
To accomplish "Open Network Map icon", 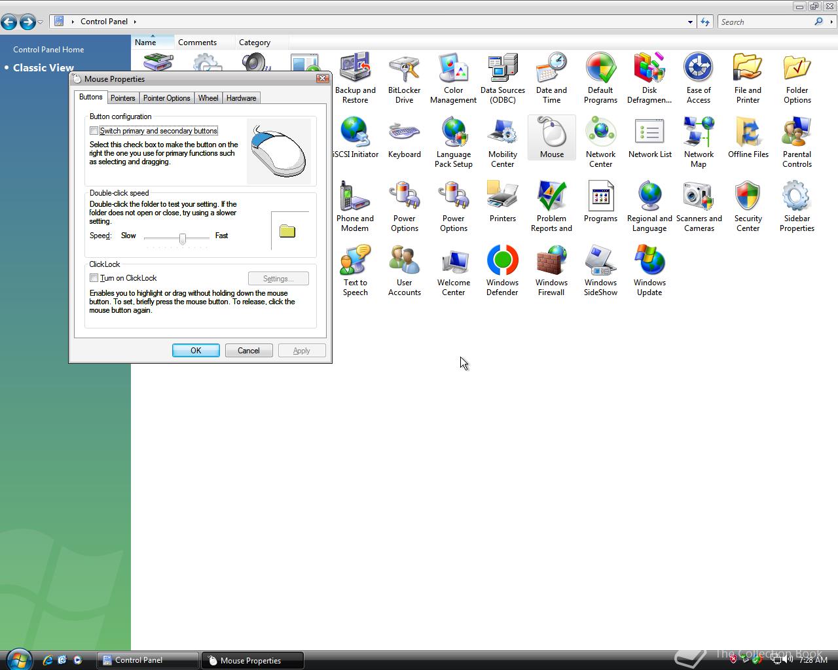I will 699,143.
